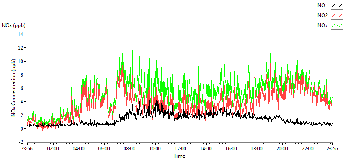Click the 22:00 time axis label
This screenshot has height=159, width=345.
pyautogui.click(x=307, y=149)
